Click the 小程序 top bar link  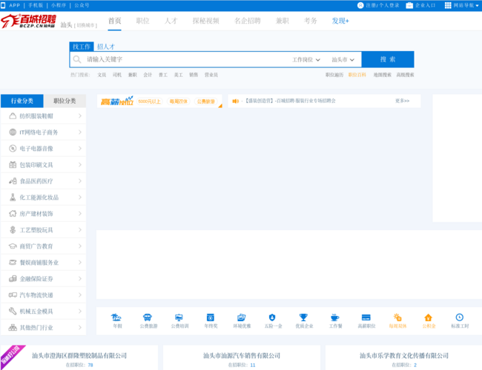[58, 5]
